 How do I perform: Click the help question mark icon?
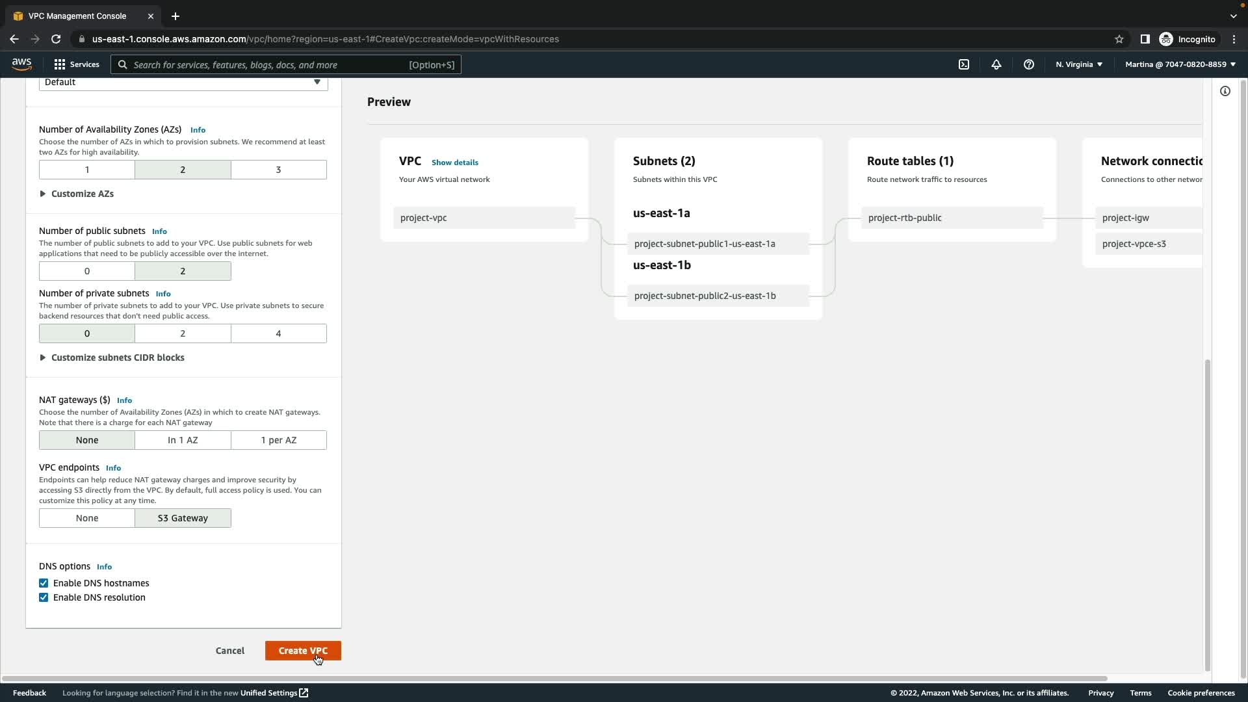(1028, 64)
